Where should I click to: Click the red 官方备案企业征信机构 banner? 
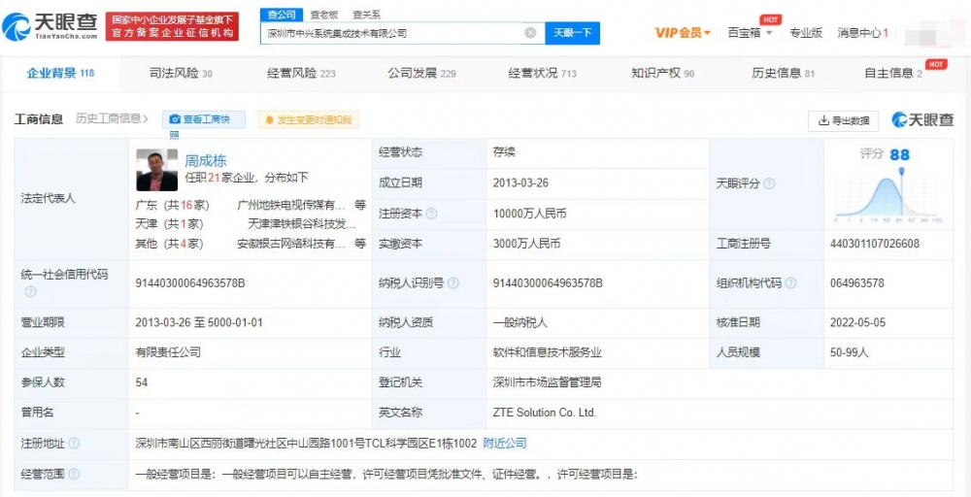[x=172, y=26]
